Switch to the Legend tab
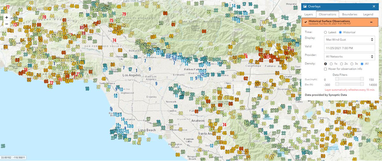Screen dimensions: 382x161 point(368,14)
